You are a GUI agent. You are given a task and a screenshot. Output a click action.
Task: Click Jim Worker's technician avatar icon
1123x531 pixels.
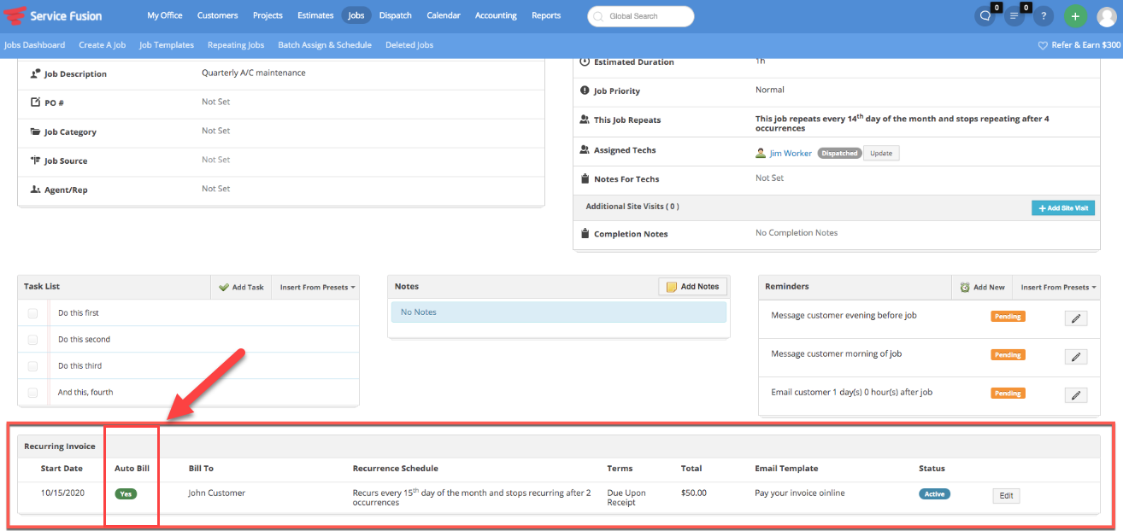[x=761, y=154]
